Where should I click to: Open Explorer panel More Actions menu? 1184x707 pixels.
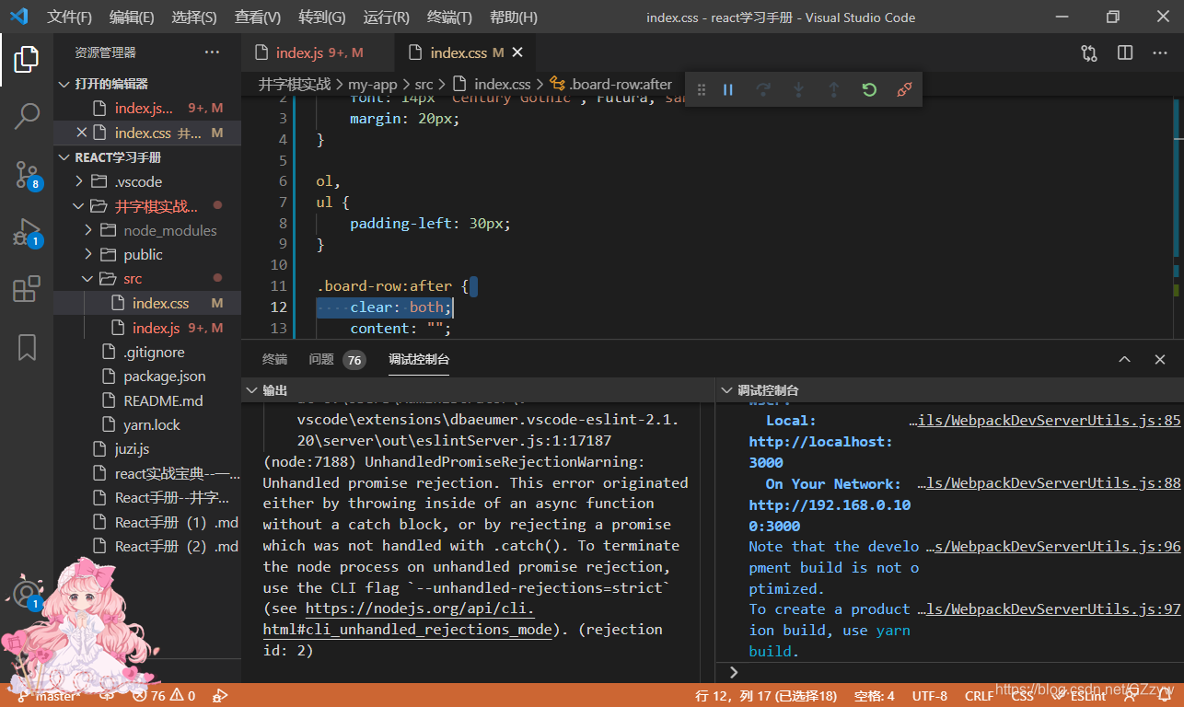pos(212,52)
